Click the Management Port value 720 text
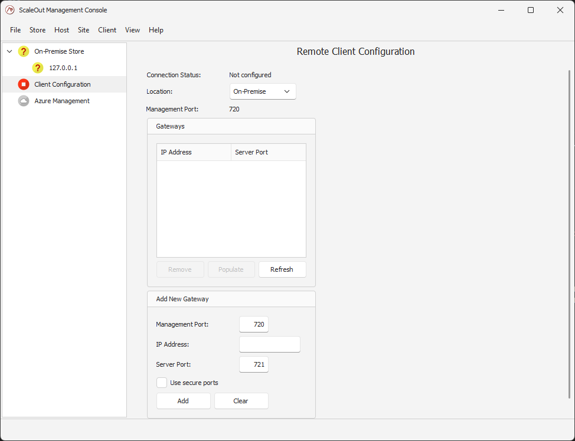This screenshot has width=575, height=441. pos(234,109)
